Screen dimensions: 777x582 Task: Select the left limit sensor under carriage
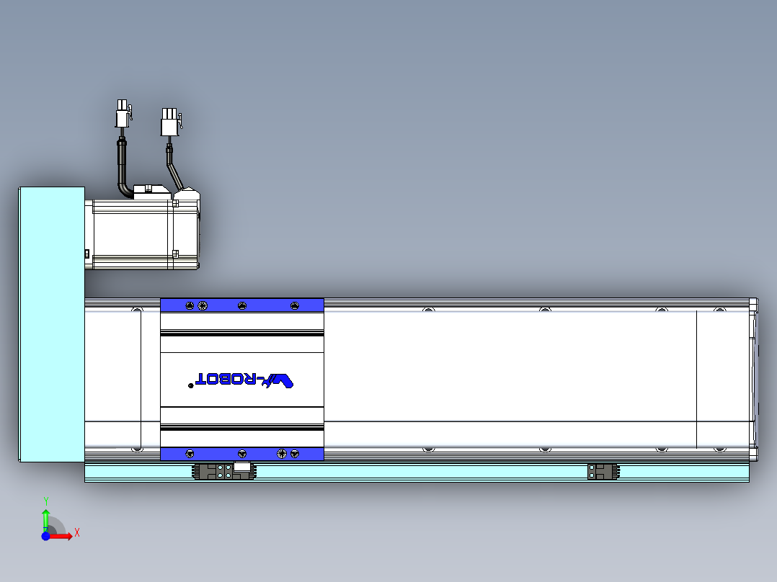(x=224, y=471)
